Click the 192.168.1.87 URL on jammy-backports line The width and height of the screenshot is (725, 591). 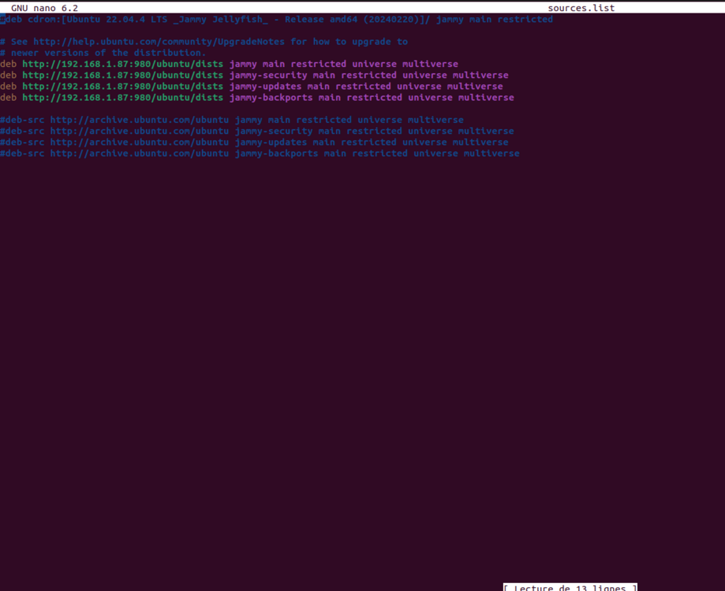click(122, 98)
